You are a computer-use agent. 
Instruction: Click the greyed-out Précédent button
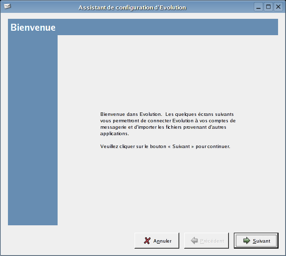(x=207, y=241)
